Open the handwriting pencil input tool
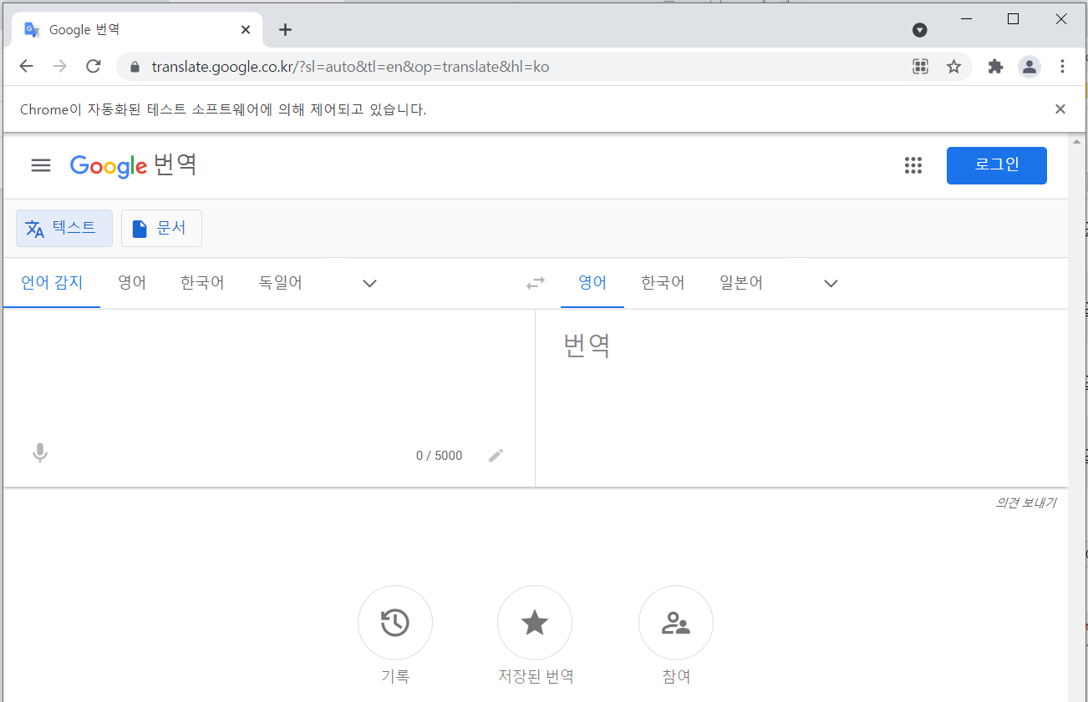The height and width of the screenshot is (702, 1088). coord(496,455)
